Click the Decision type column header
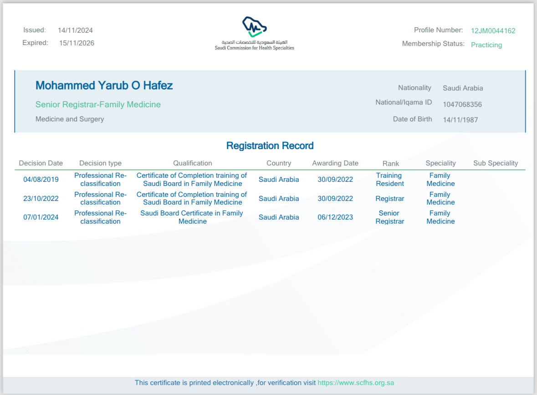The height and width of the screenshot is (395, 537). (x=100, y=163)
